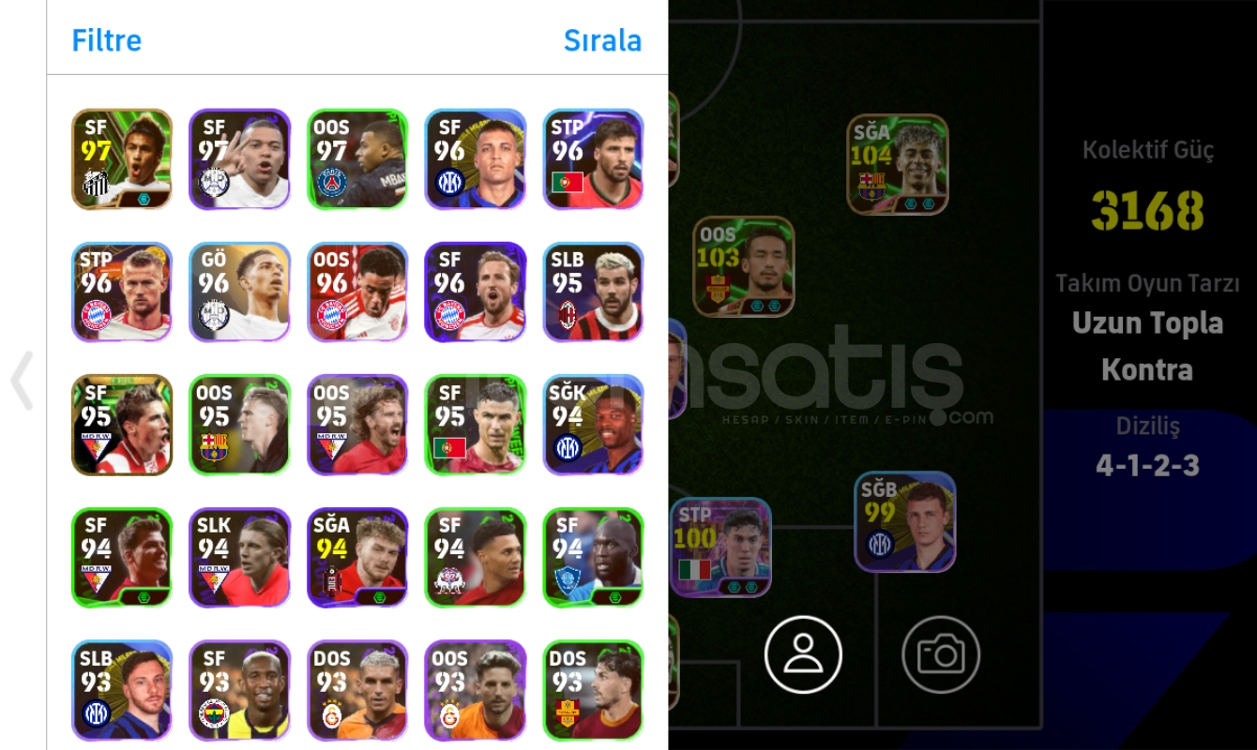Go back using the left chevron arrow
This screenshot has height=750, width=1257.
[22, 380]
